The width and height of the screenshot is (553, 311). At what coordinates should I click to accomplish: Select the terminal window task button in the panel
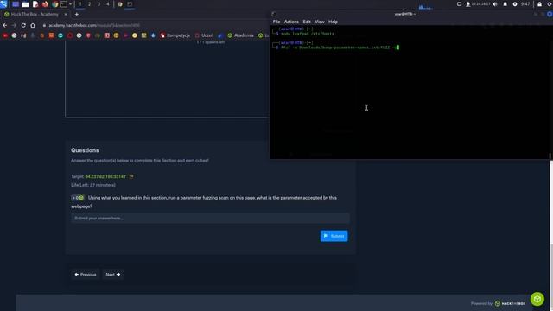click(130, 4)
